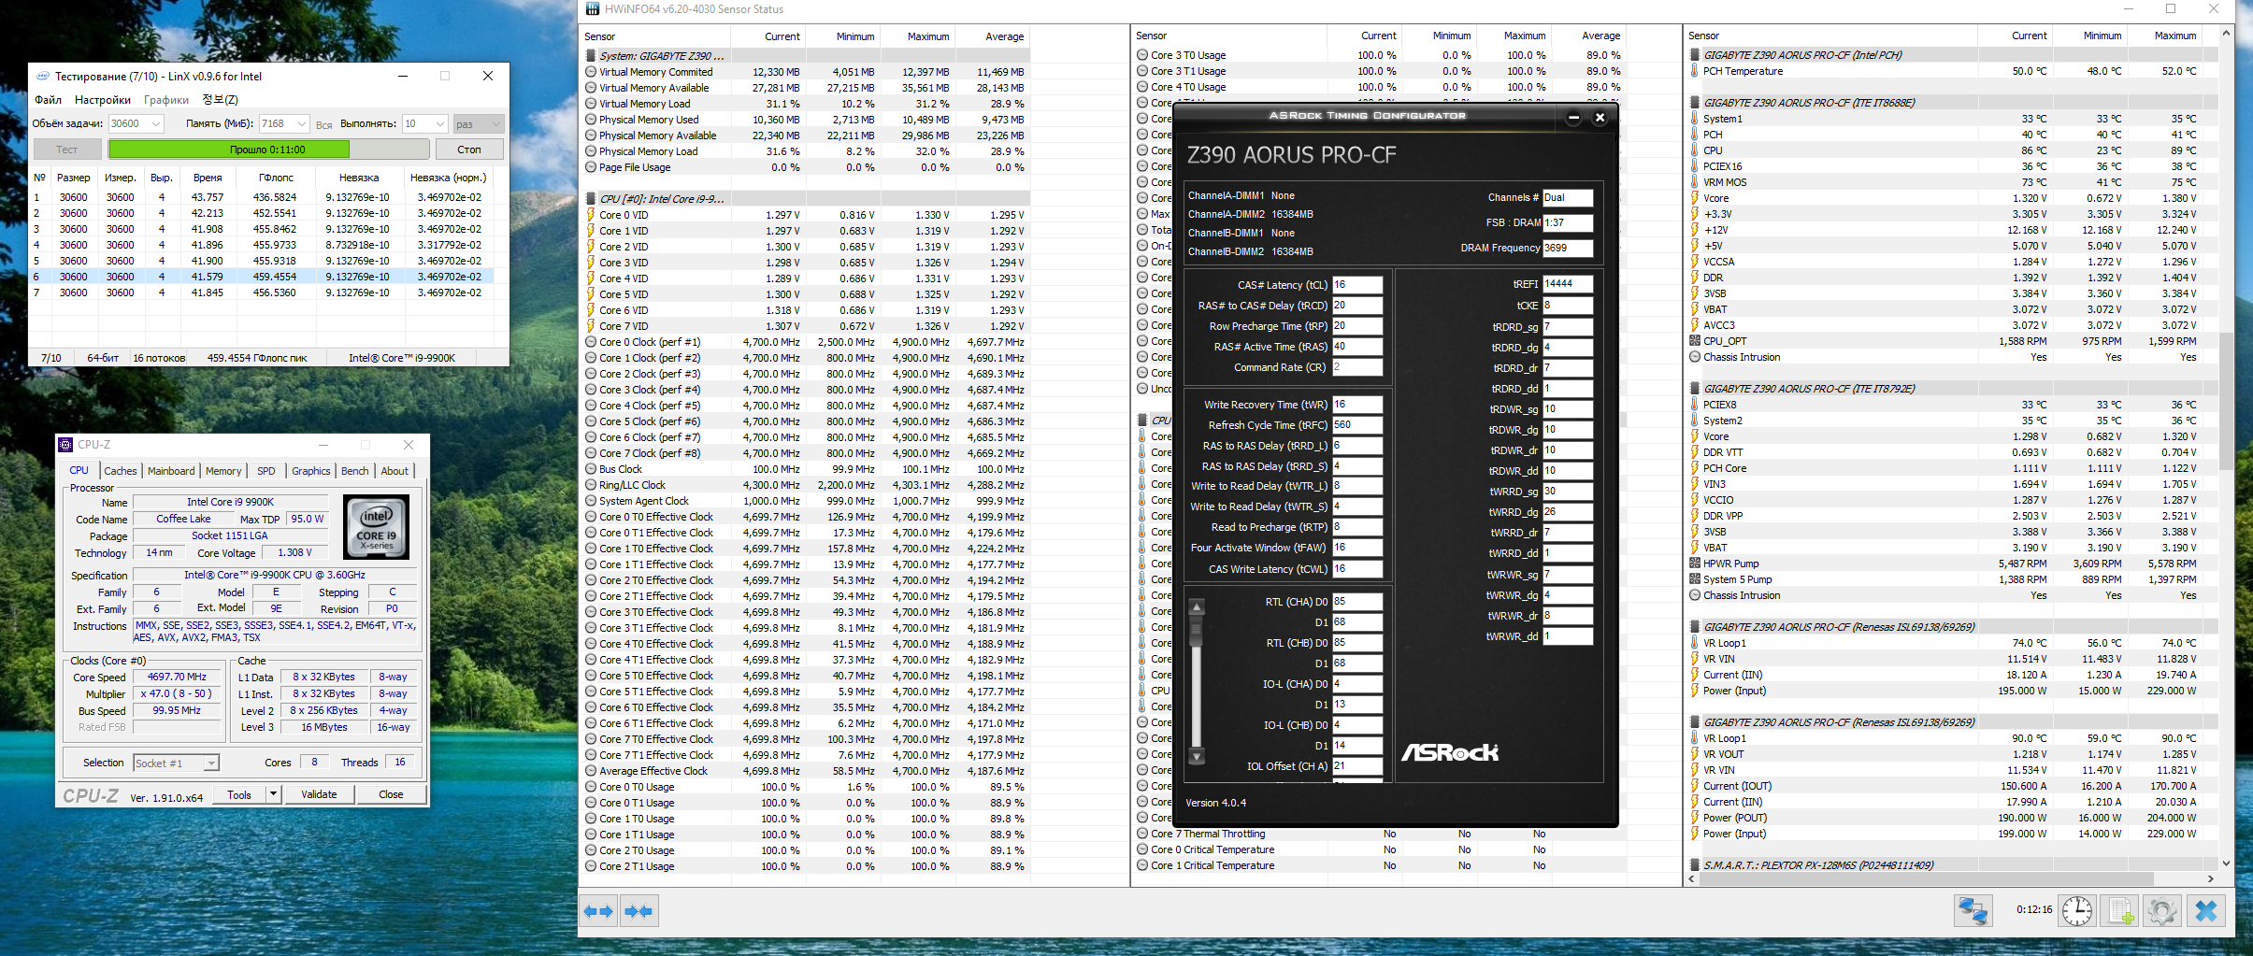The height and width of the screenshot is (956, 2253).
Task: Click the thermometer icon beside PCH Temperature
Action: [1695, 71]
